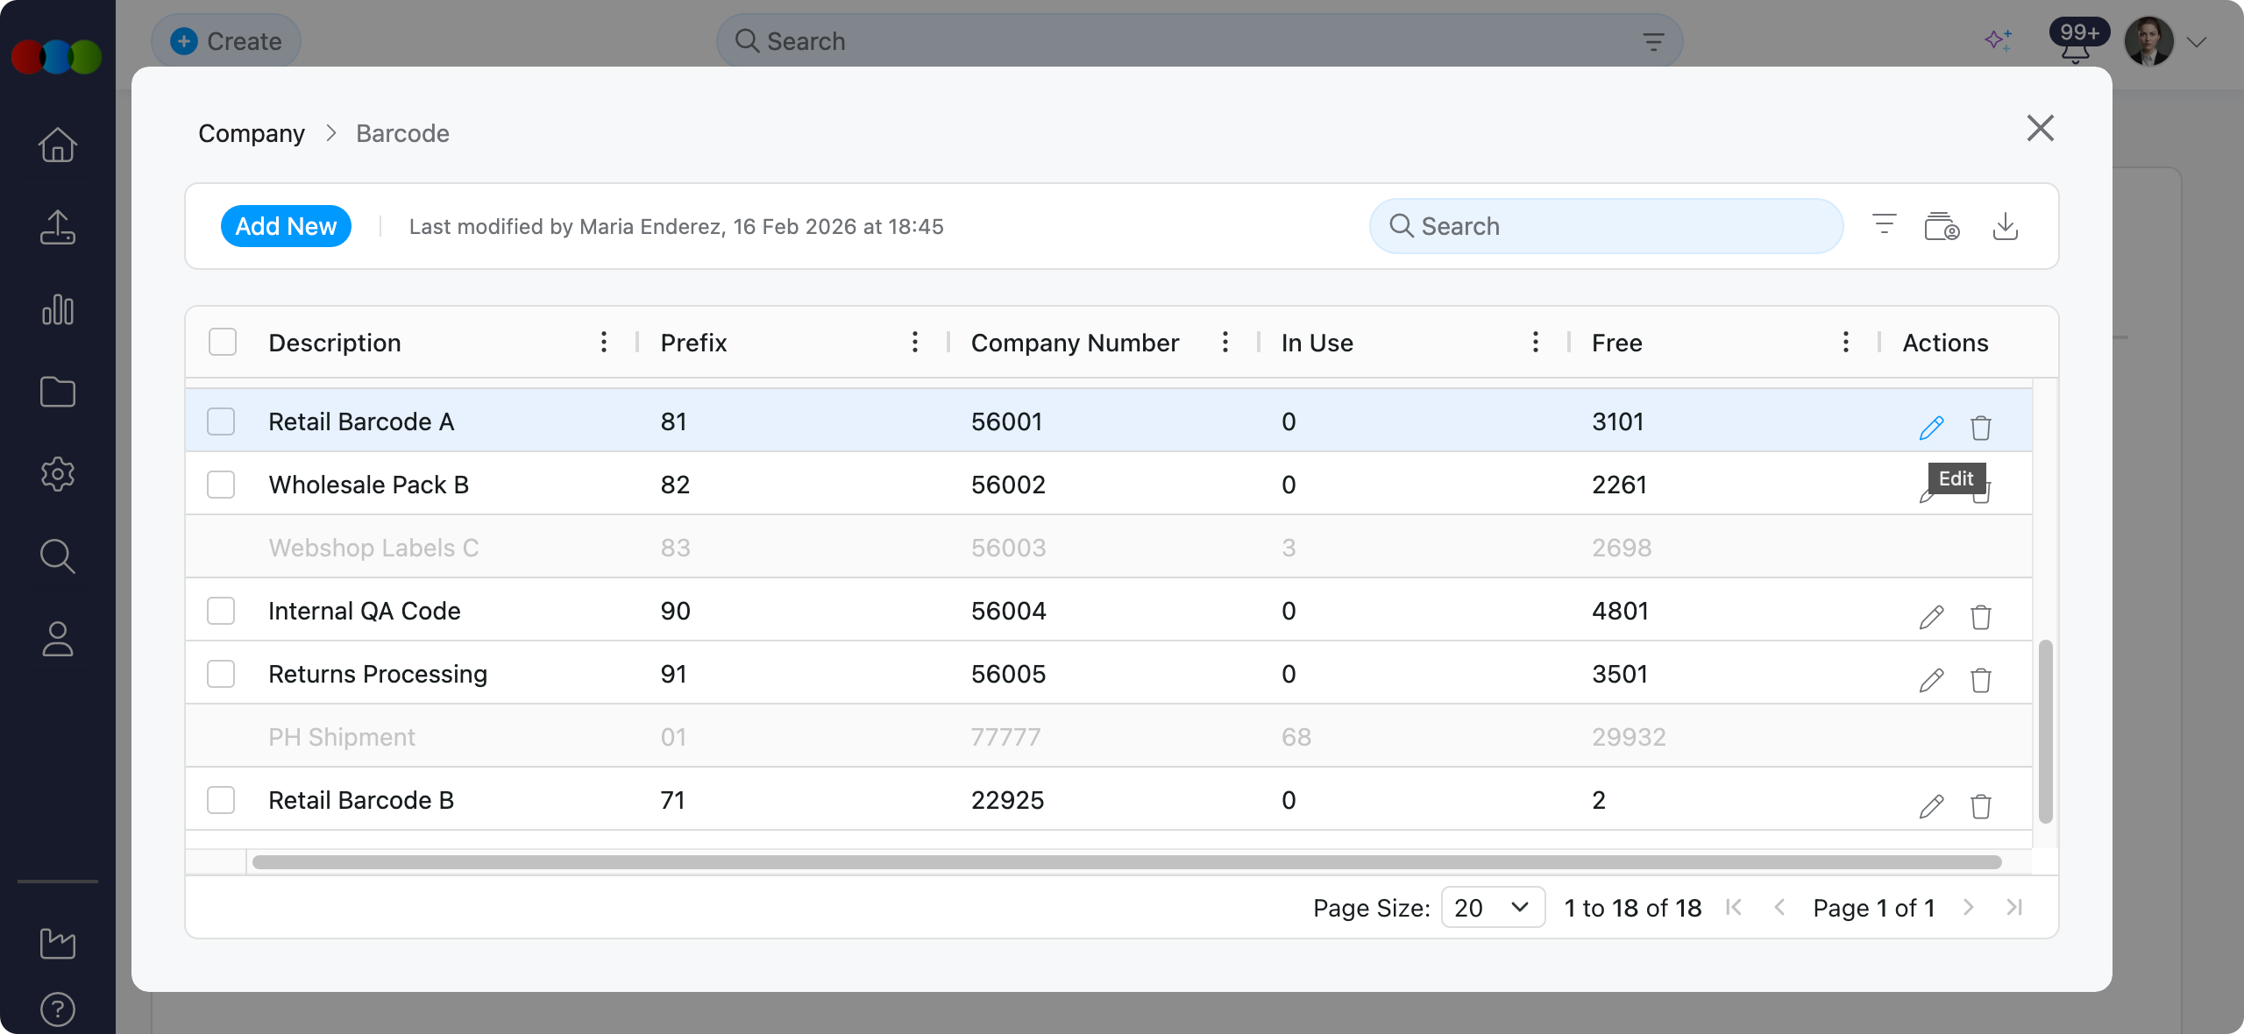2244x1034 pixels.
Task: Click the download export icon
Action: [x=2005, y=226]
